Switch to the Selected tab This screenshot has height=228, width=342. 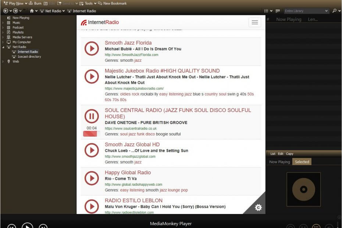(x=302, y=162)
